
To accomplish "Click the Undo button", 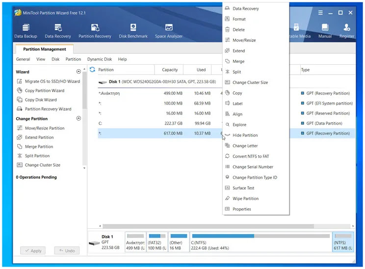I will pos(67,251).
